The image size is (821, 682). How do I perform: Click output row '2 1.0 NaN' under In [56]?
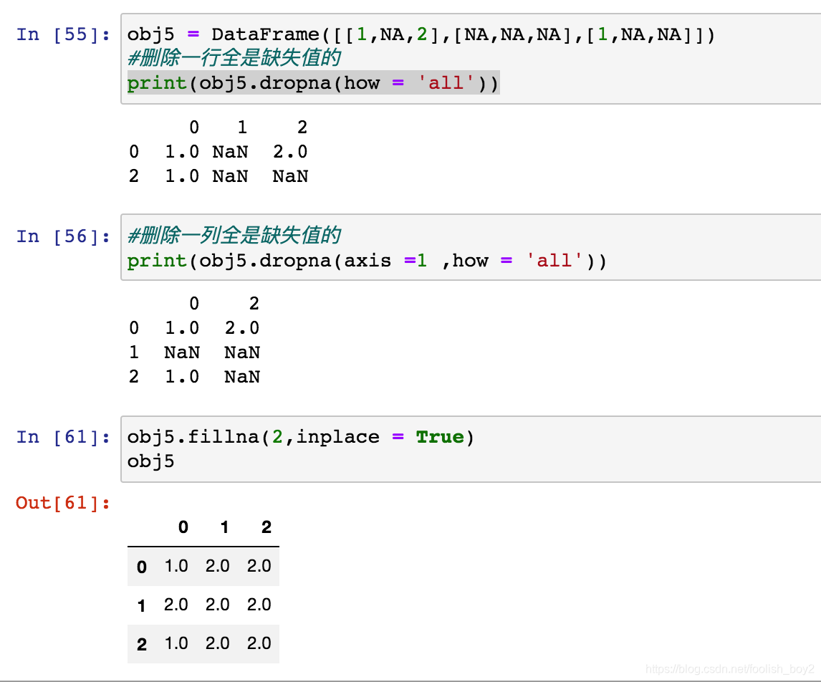(x=194, y=377)
